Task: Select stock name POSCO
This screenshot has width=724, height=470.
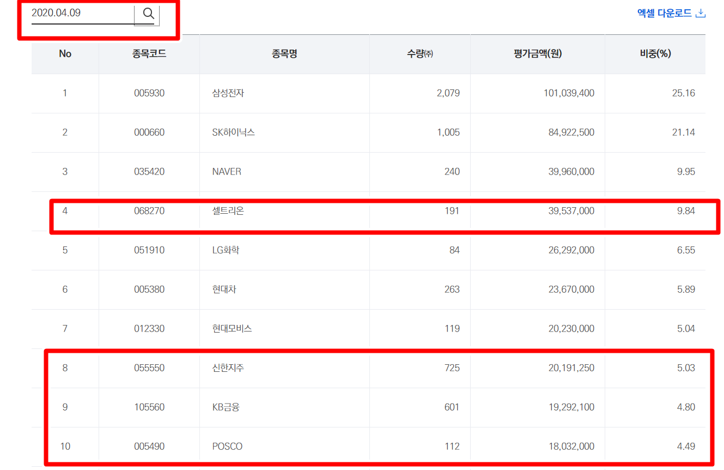Action: pyautogui.click(x=227, y=447)
